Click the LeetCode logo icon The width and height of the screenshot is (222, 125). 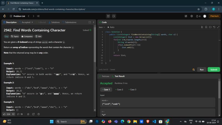4,16
